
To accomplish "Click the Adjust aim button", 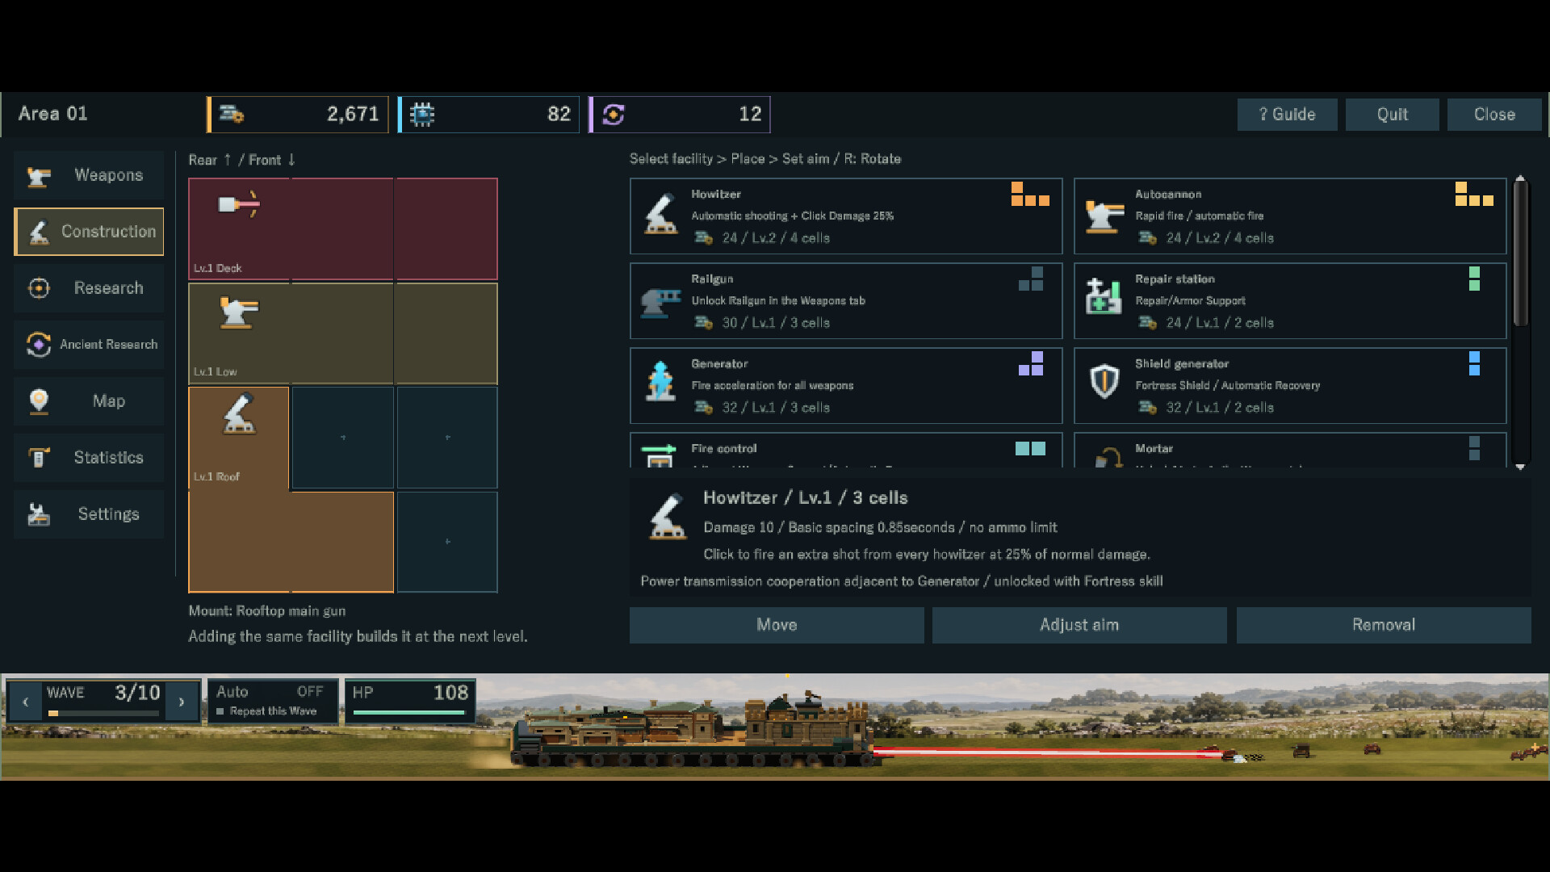I will tap(1079, 625).
